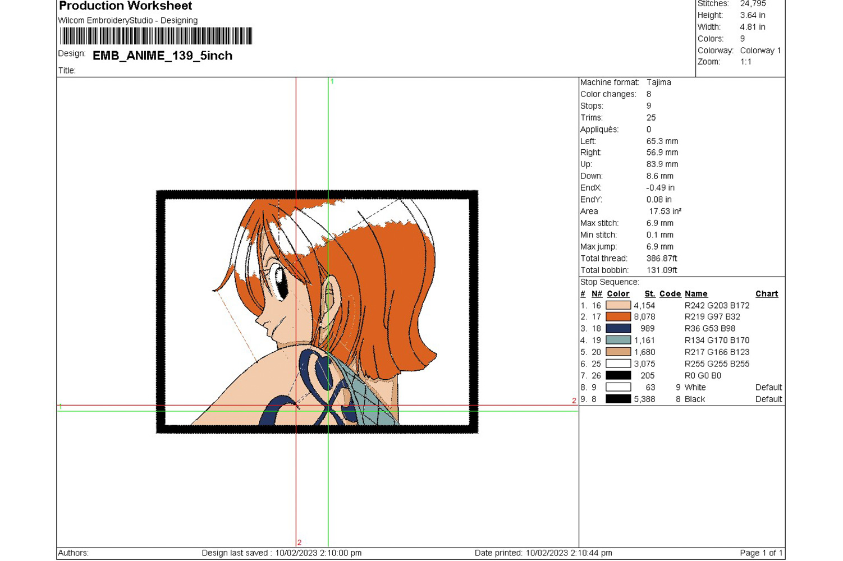Screen dimensions: 843x561
Task: Click the Page 1 of 1 indicator
Action: [761, 553]
